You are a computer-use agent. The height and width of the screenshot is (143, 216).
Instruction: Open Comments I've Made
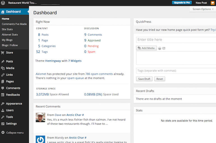(x=14, y=24)
